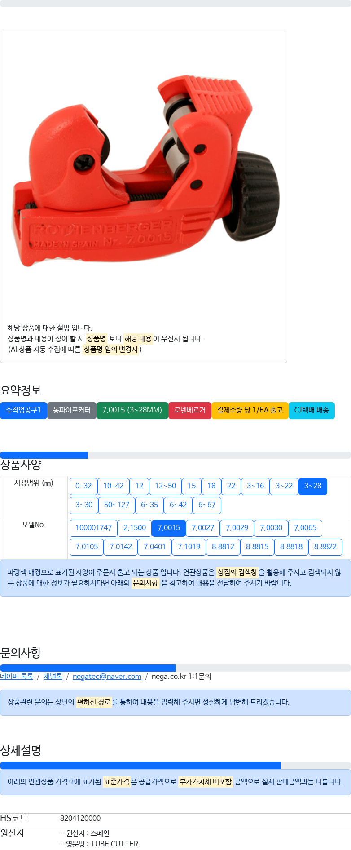The height and width of the screenshot is (850, 351).
Task: Select model number 8.8822
Action: tap(325, 547)
